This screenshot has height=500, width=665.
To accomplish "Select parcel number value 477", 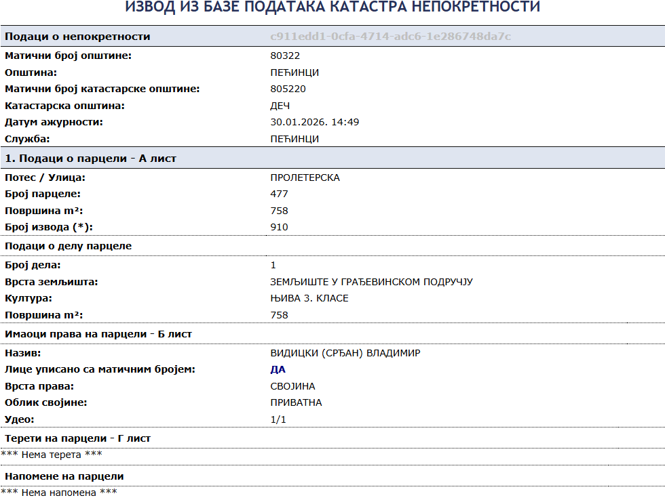I will click(280, 194).
